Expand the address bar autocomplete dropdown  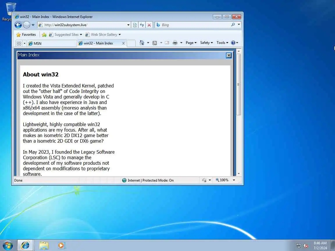coord(128,25)
